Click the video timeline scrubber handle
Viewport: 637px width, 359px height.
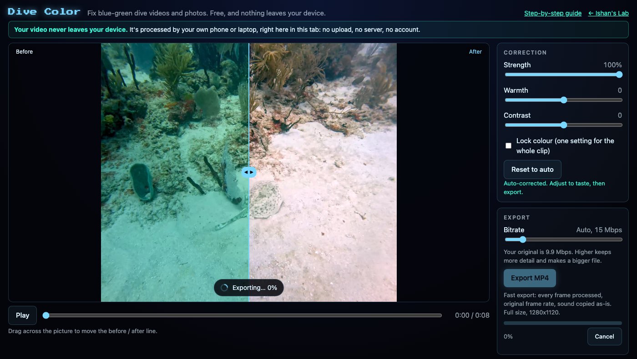(45, 315)
